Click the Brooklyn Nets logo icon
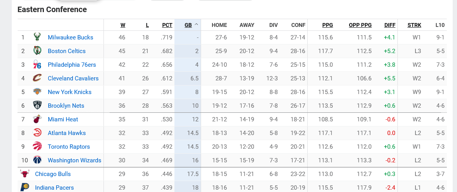 [x=37, y=106]
